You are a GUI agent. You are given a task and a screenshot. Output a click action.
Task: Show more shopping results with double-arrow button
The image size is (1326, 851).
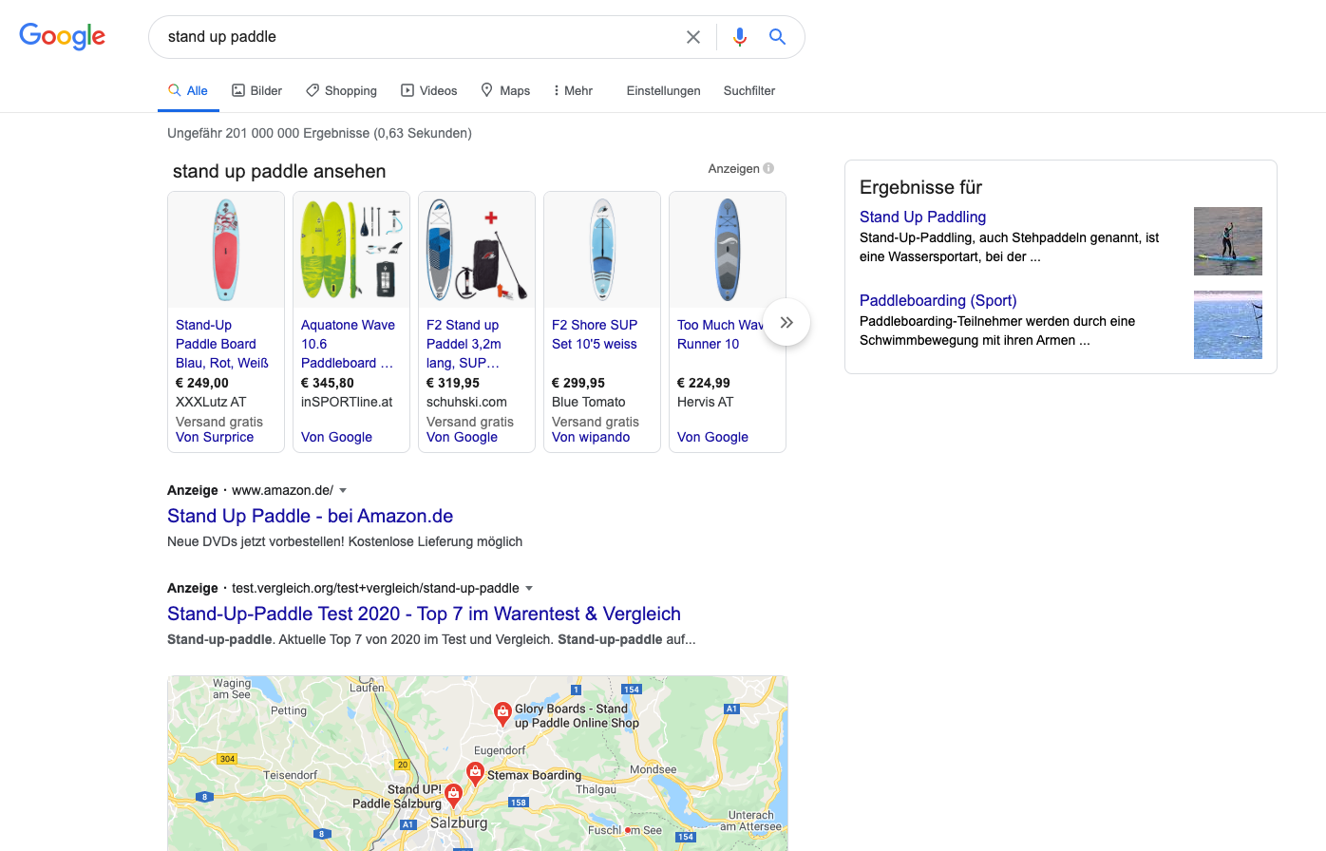(786, 322)
